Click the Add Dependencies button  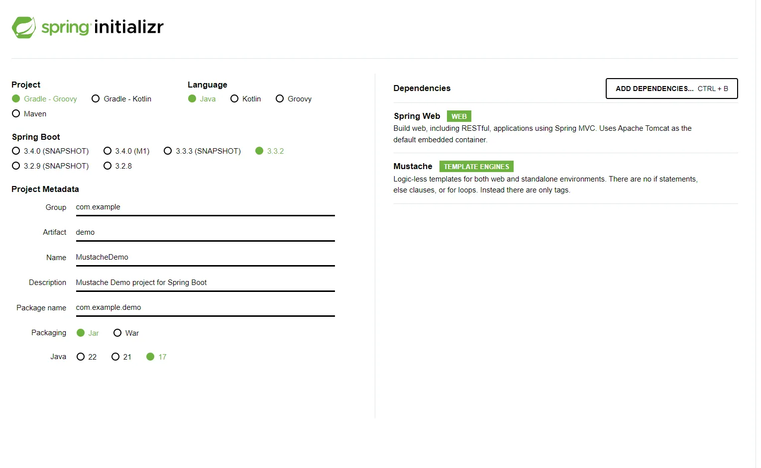point(671,89)
